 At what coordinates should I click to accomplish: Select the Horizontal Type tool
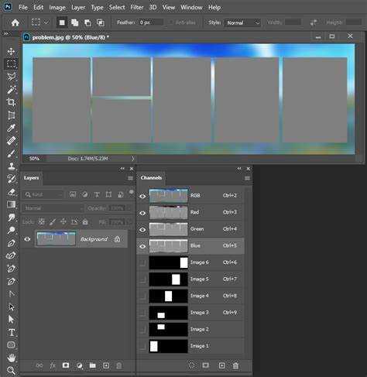(12, 332)
